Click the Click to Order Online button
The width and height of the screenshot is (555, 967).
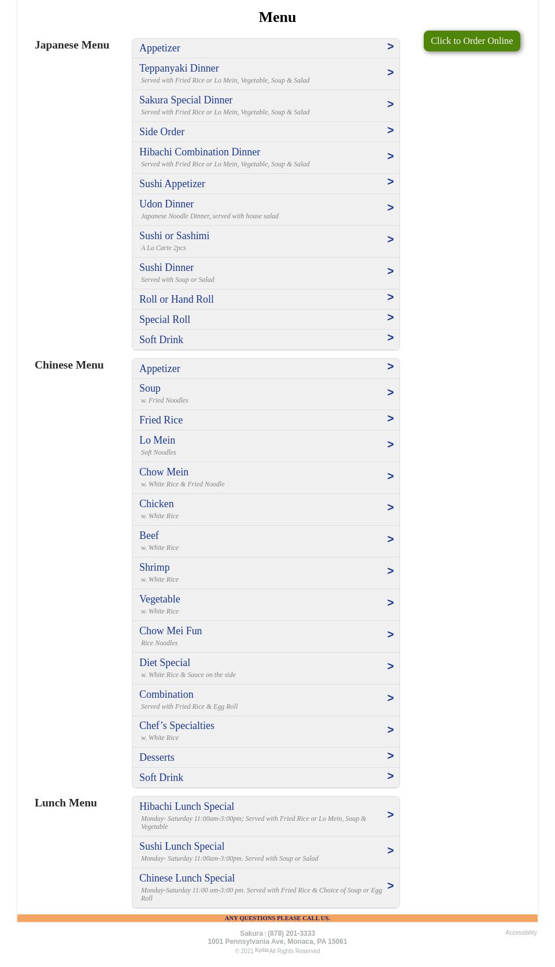click(472, 41)
